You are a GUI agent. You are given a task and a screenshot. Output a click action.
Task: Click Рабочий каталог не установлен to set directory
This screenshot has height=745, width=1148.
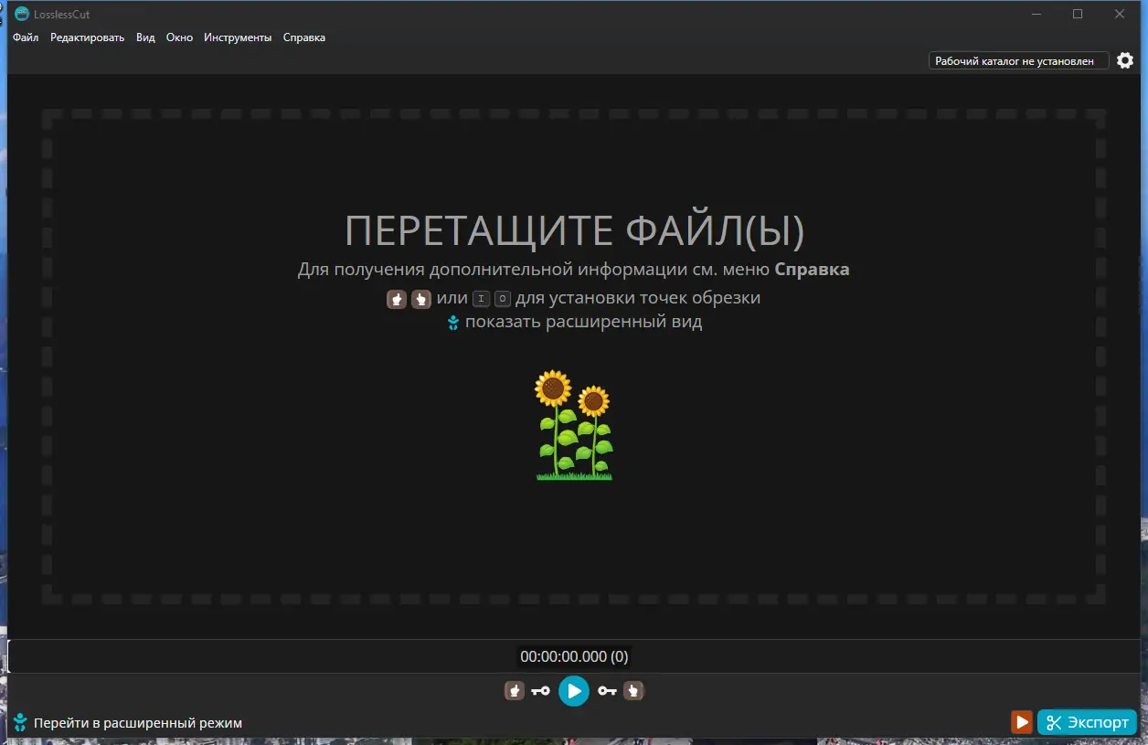click(x=1017, y=60)
